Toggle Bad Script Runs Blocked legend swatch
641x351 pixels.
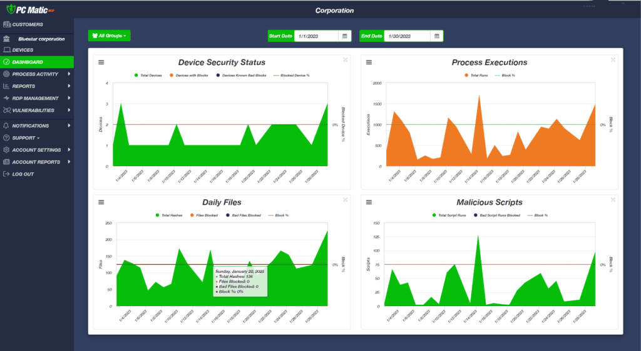point(476,215)
